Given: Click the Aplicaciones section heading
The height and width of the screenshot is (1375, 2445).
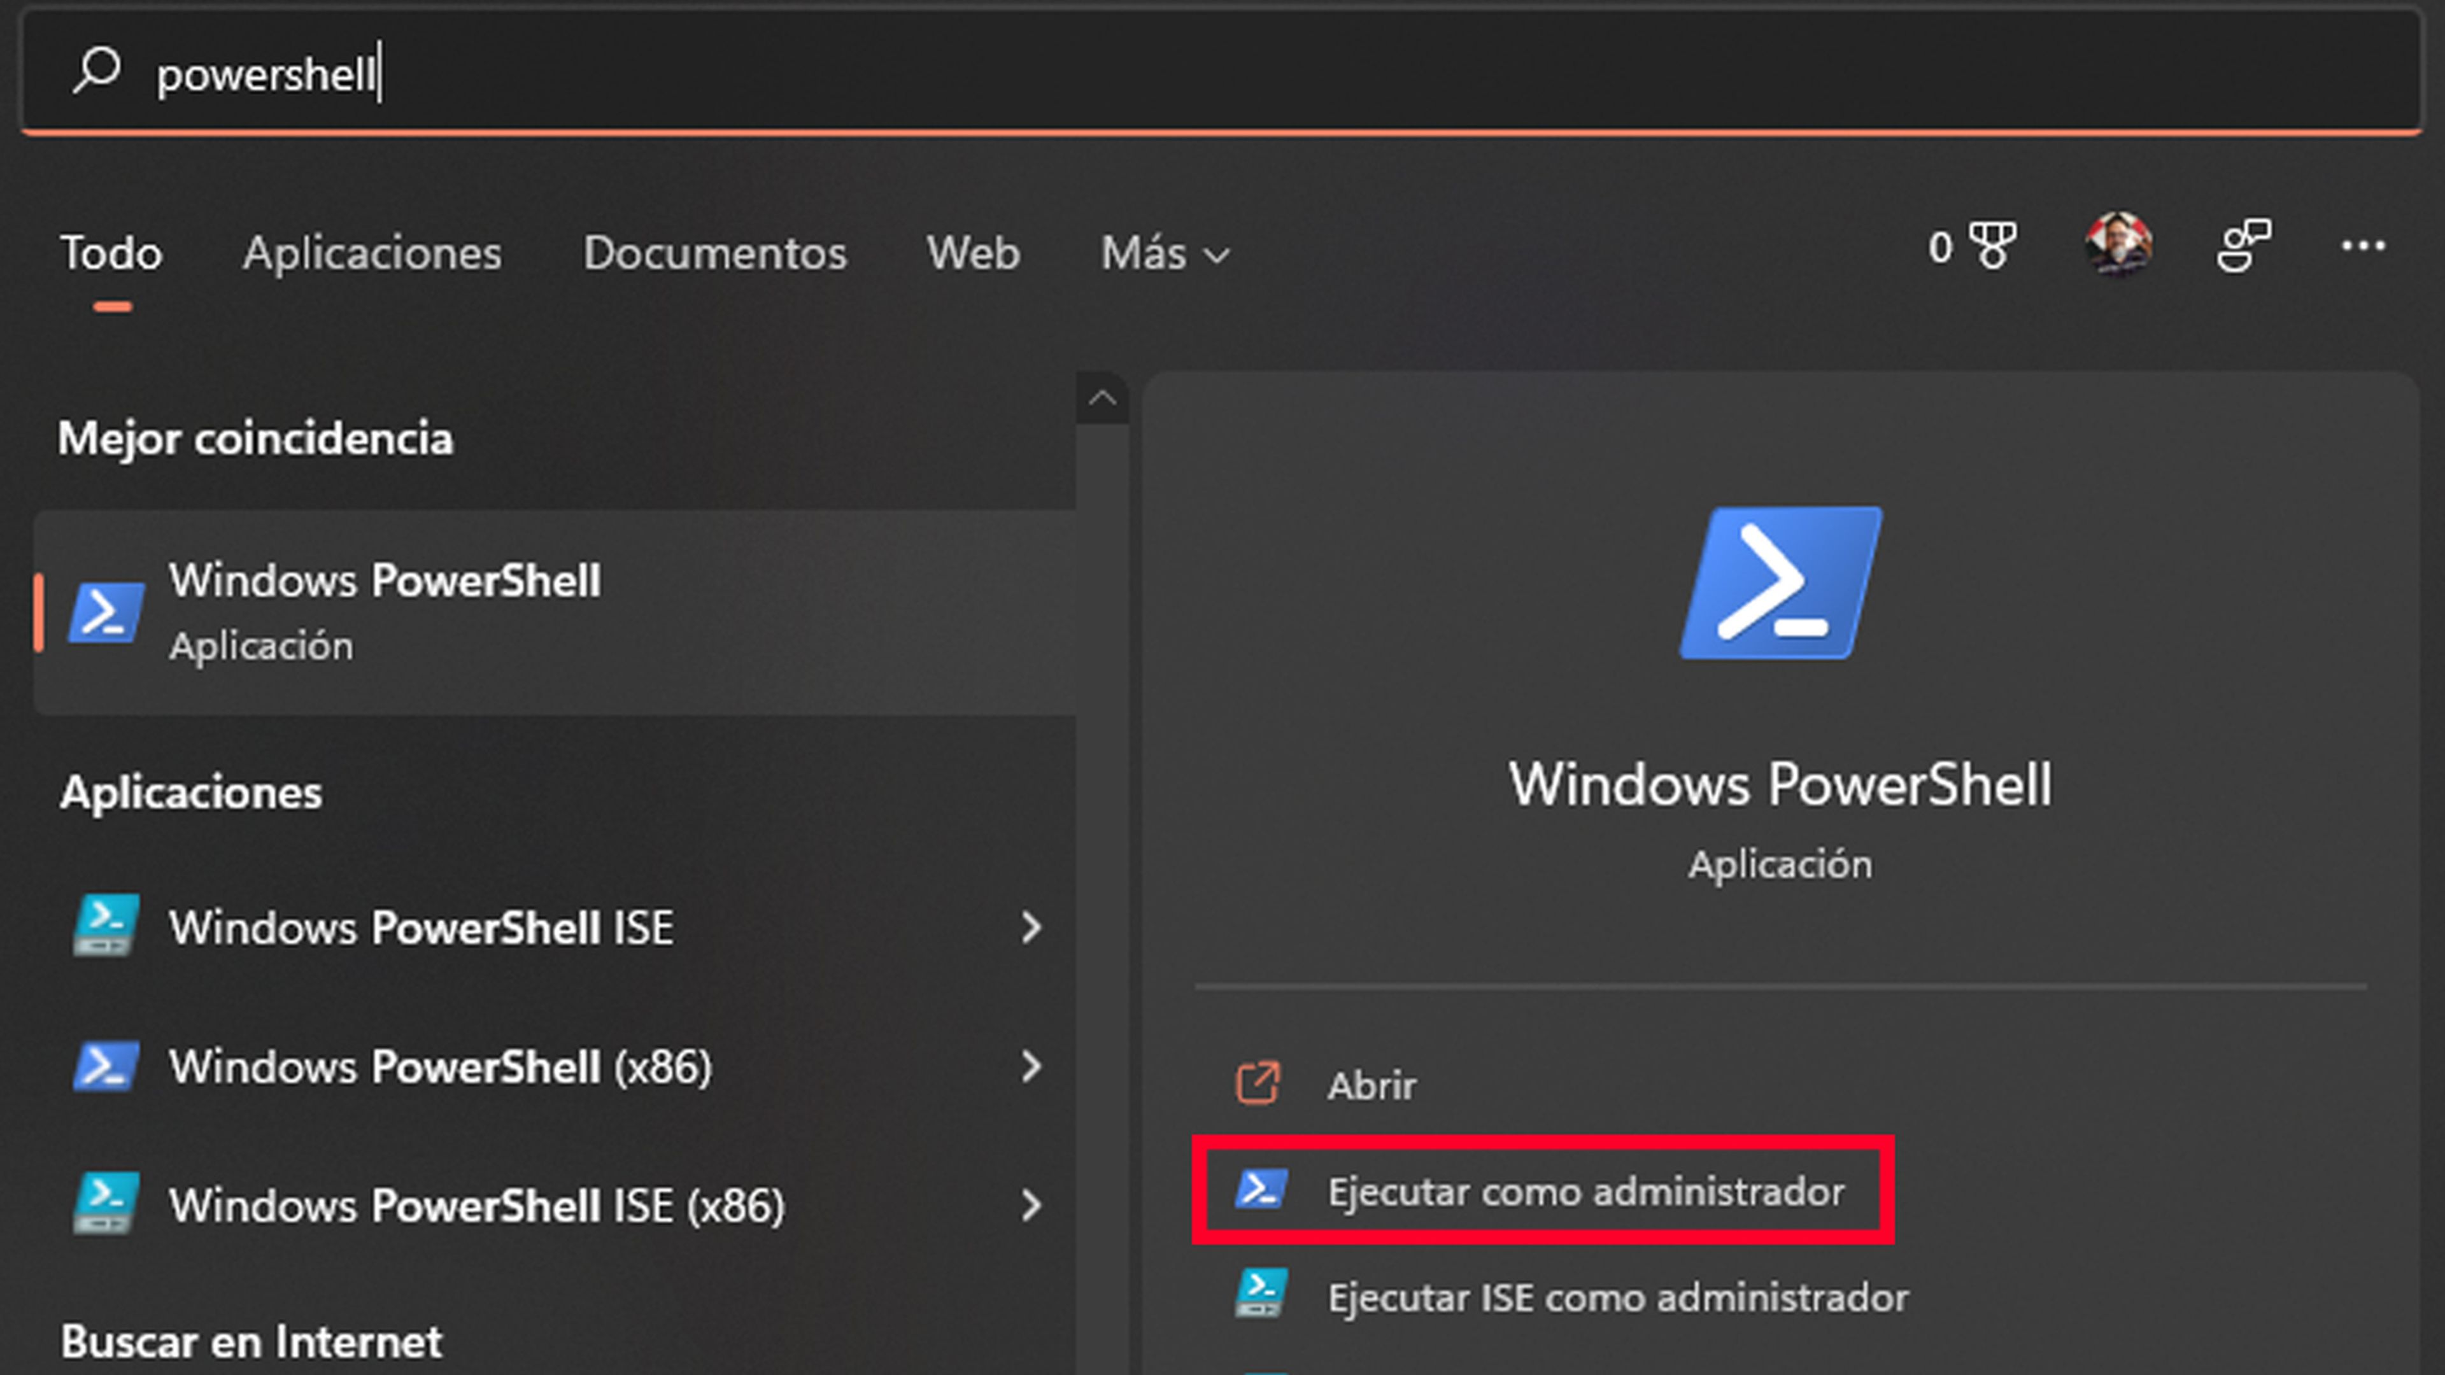Looking at the screenshot, I should click(x=191, y=793).
